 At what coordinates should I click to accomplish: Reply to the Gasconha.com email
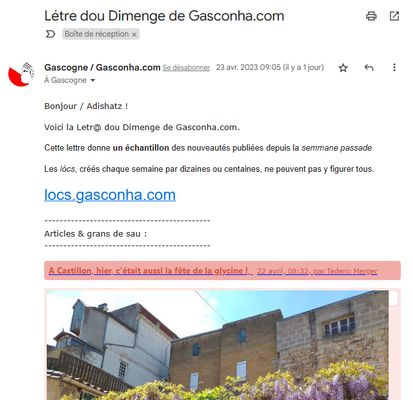369,68
